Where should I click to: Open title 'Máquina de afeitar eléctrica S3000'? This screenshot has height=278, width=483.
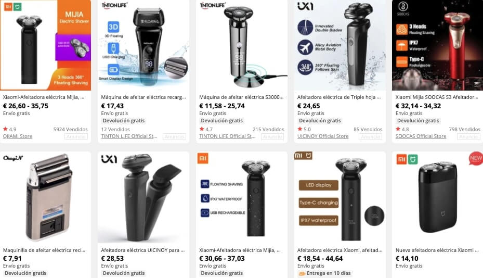pyautogui.click(x=241, y=97)
